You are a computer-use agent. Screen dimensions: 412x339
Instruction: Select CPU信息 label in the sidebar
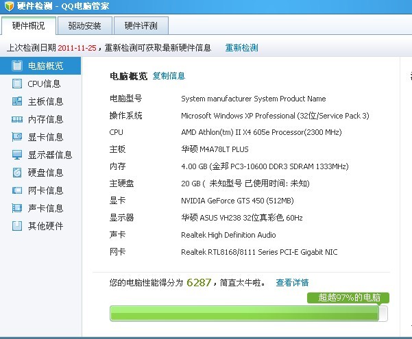pos(44,84)
